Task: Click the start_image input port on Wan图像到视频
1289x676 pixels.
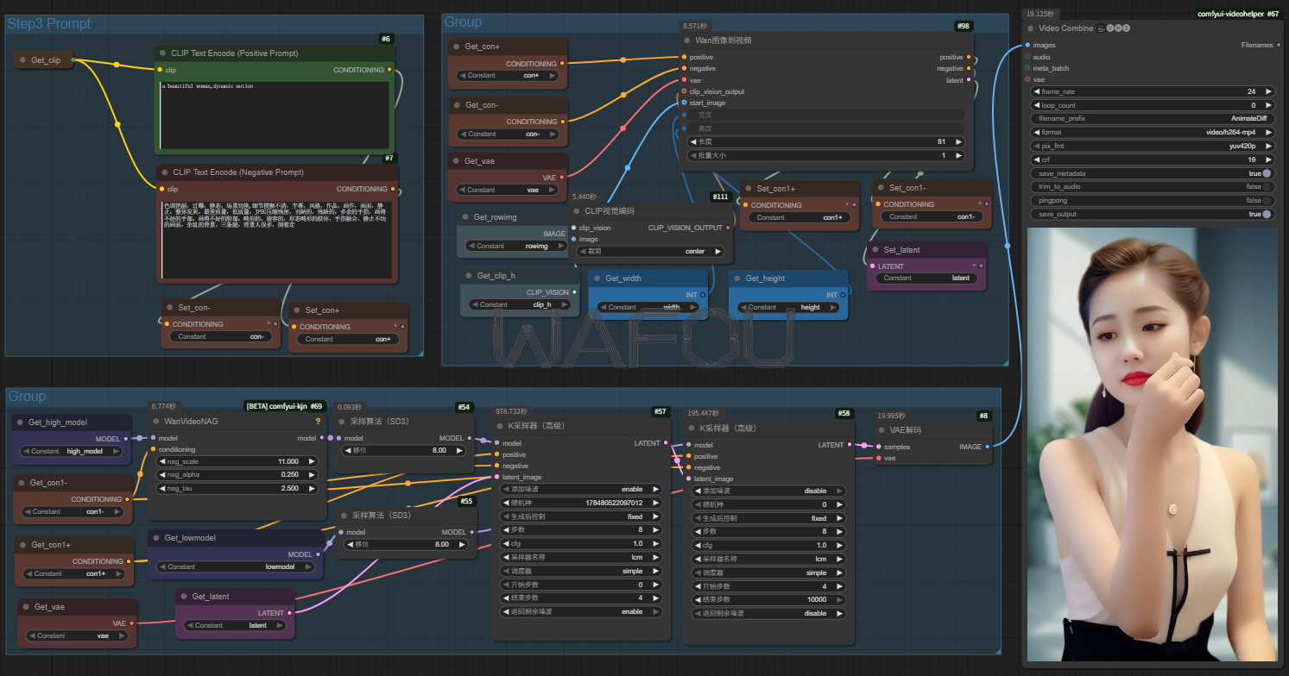Action: [684, 103]
